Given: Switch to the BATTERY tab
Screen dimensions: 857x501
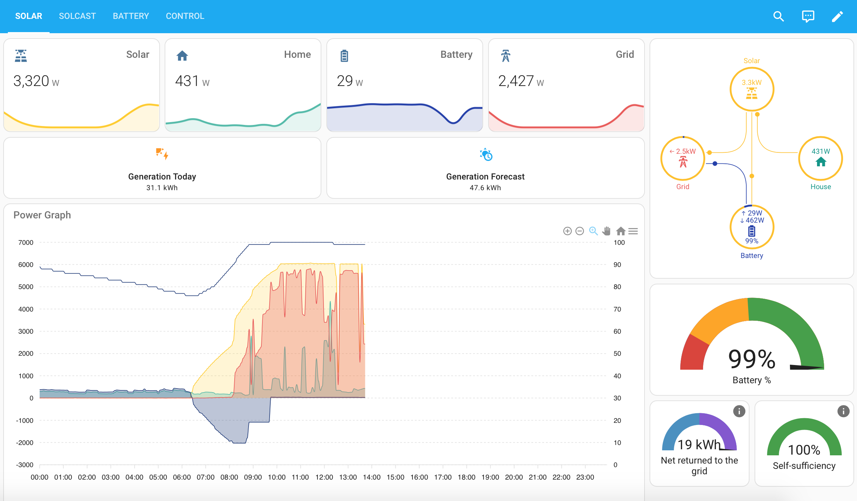Looking at the screenshot, I should (x=131, y=16).
